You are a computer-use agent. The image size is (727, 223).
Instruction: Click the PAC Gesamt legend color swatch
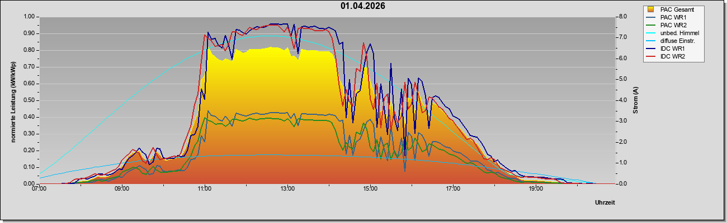click(652, 9)
